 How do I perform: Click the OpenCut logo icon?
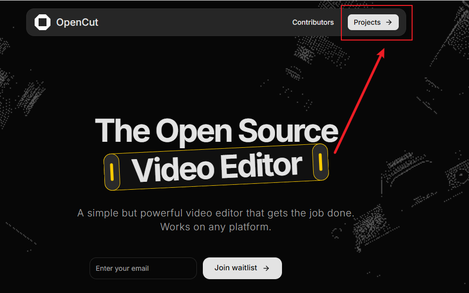pos(43,22)
